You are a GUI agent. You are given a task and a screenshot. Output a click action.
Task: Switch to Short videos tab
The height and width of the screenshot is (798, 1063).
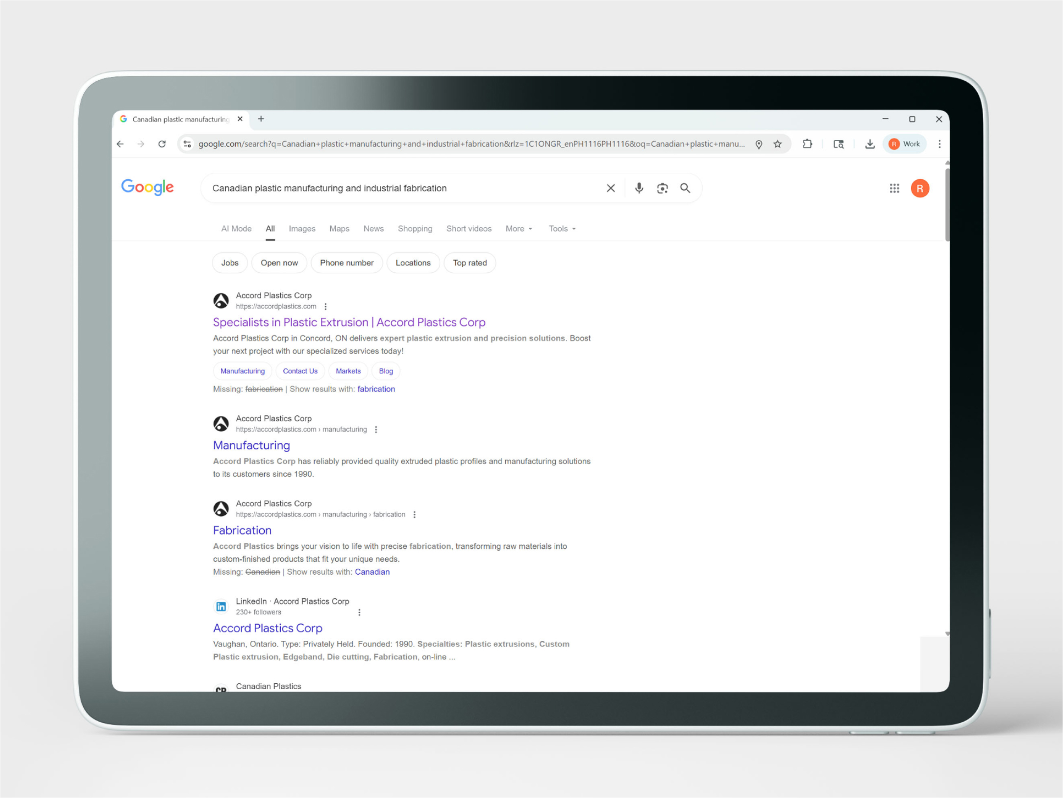[x=469, y=229]
